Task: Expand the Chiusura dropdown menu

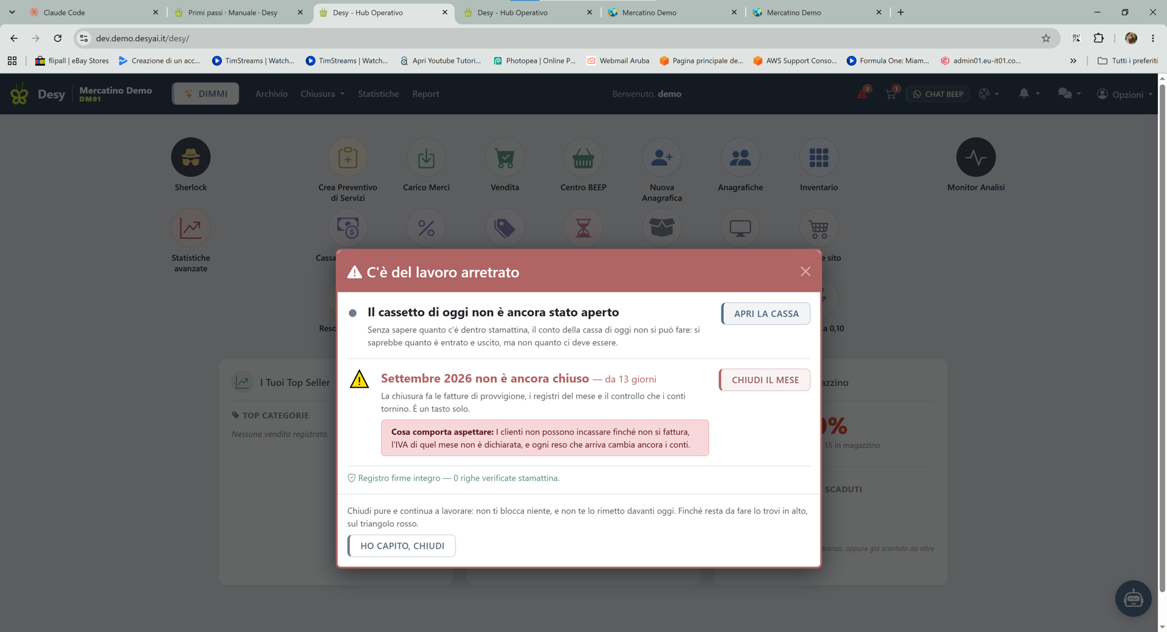Action: point(322,94)
